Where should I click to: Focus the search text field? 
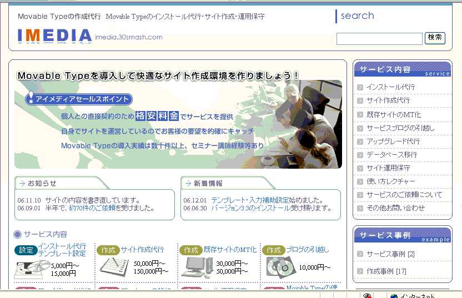click(379, 39)
